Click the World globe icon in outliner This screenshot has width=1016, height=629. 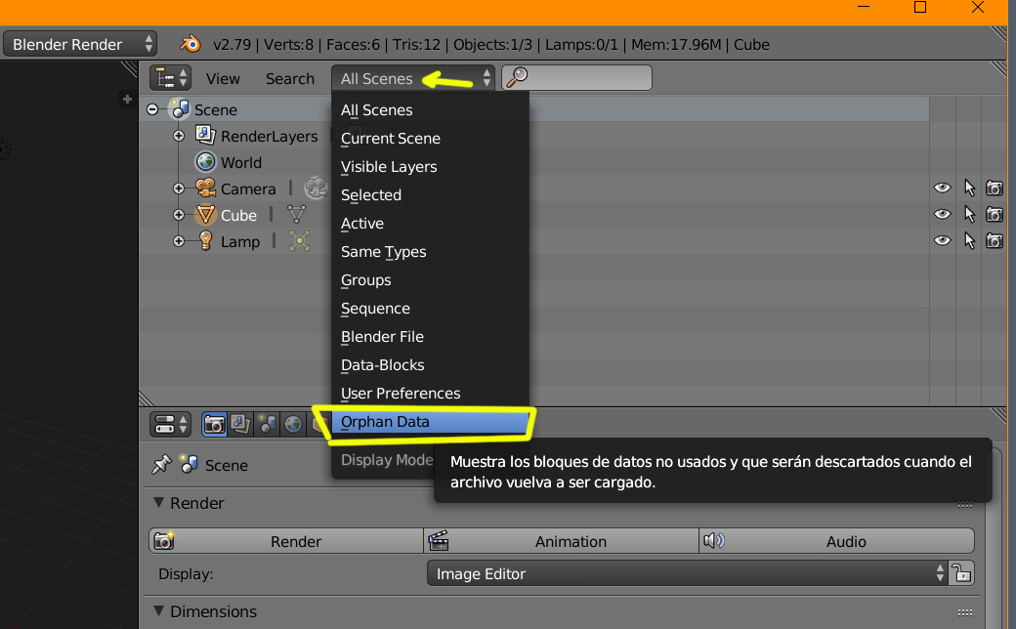205,162
